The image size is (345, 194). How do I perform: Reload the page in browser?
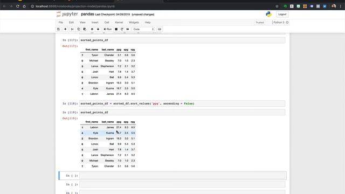[18, 6]
